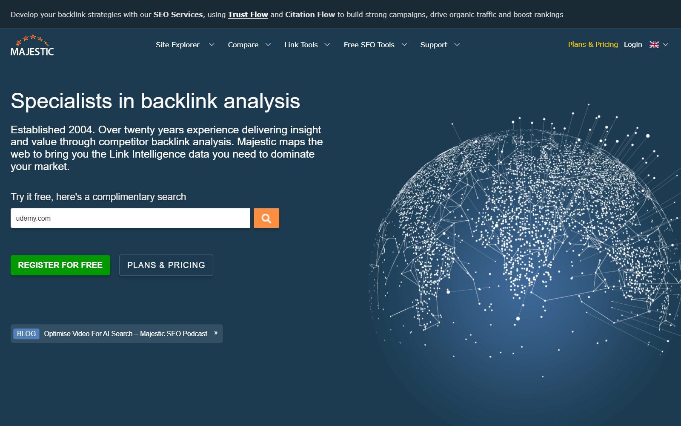
Task: Expand the Site Explorer chevron
Action: 212,45
